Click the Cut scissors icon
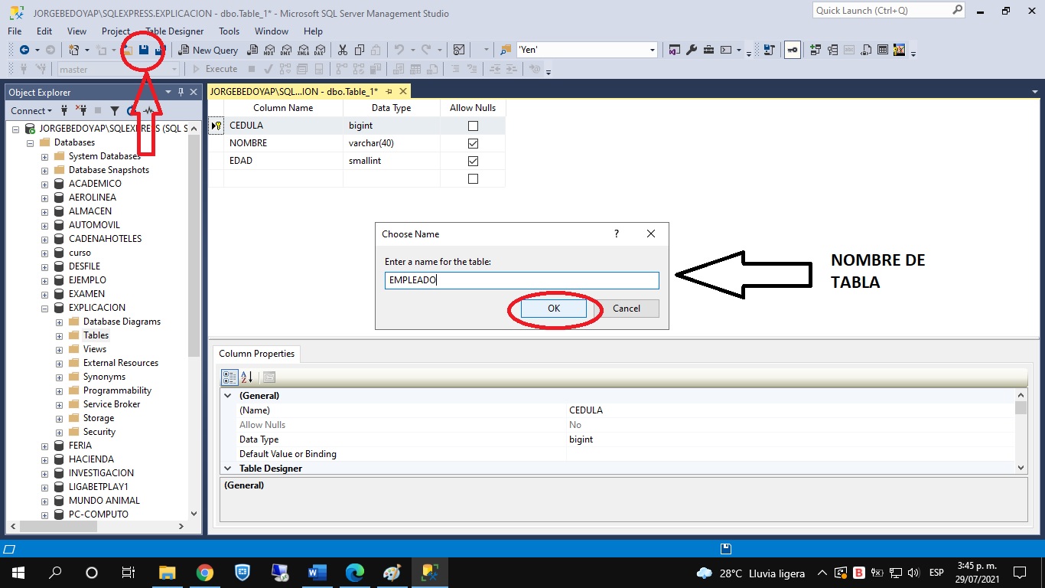The image size is (1045, 588). (343, 50)
